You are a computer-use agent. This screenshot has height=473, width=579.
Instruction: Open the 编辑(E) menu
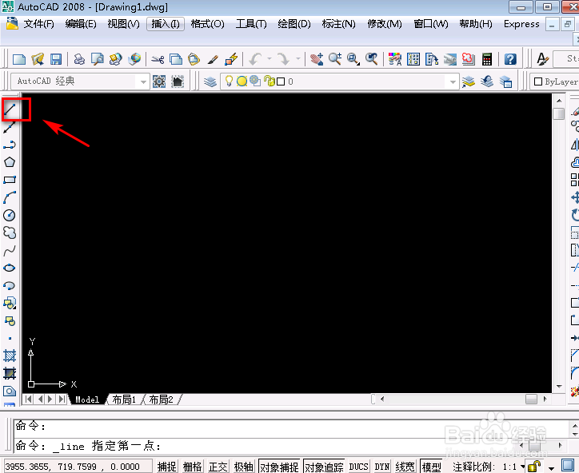tap(81, 24)
